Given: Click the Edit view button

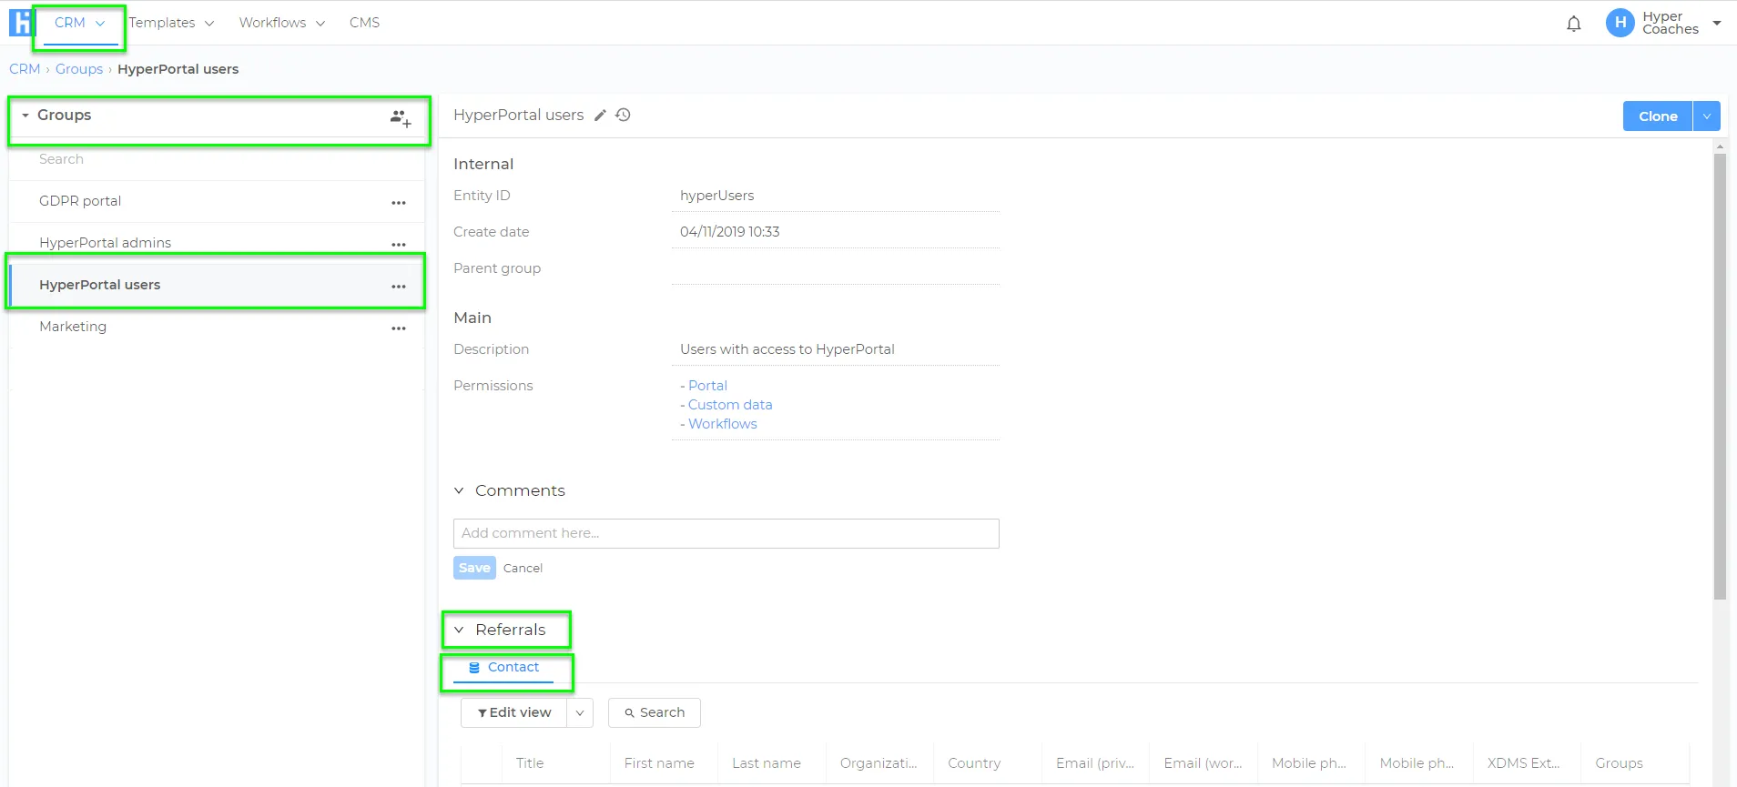Looking at the screenshot, I should (x=514, y=712).
